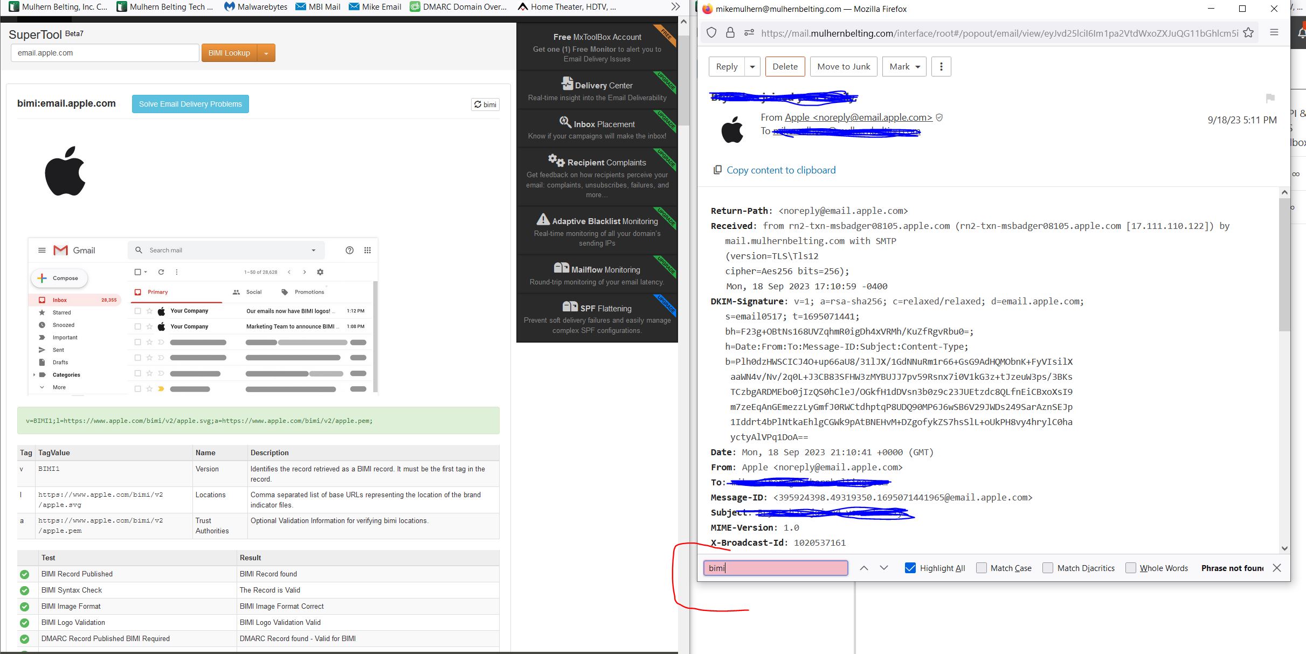Click Solve Email Delivery Problems button
Image resolution: width=1306 pixels, height=654 pixels.
[x=190, y=104]
